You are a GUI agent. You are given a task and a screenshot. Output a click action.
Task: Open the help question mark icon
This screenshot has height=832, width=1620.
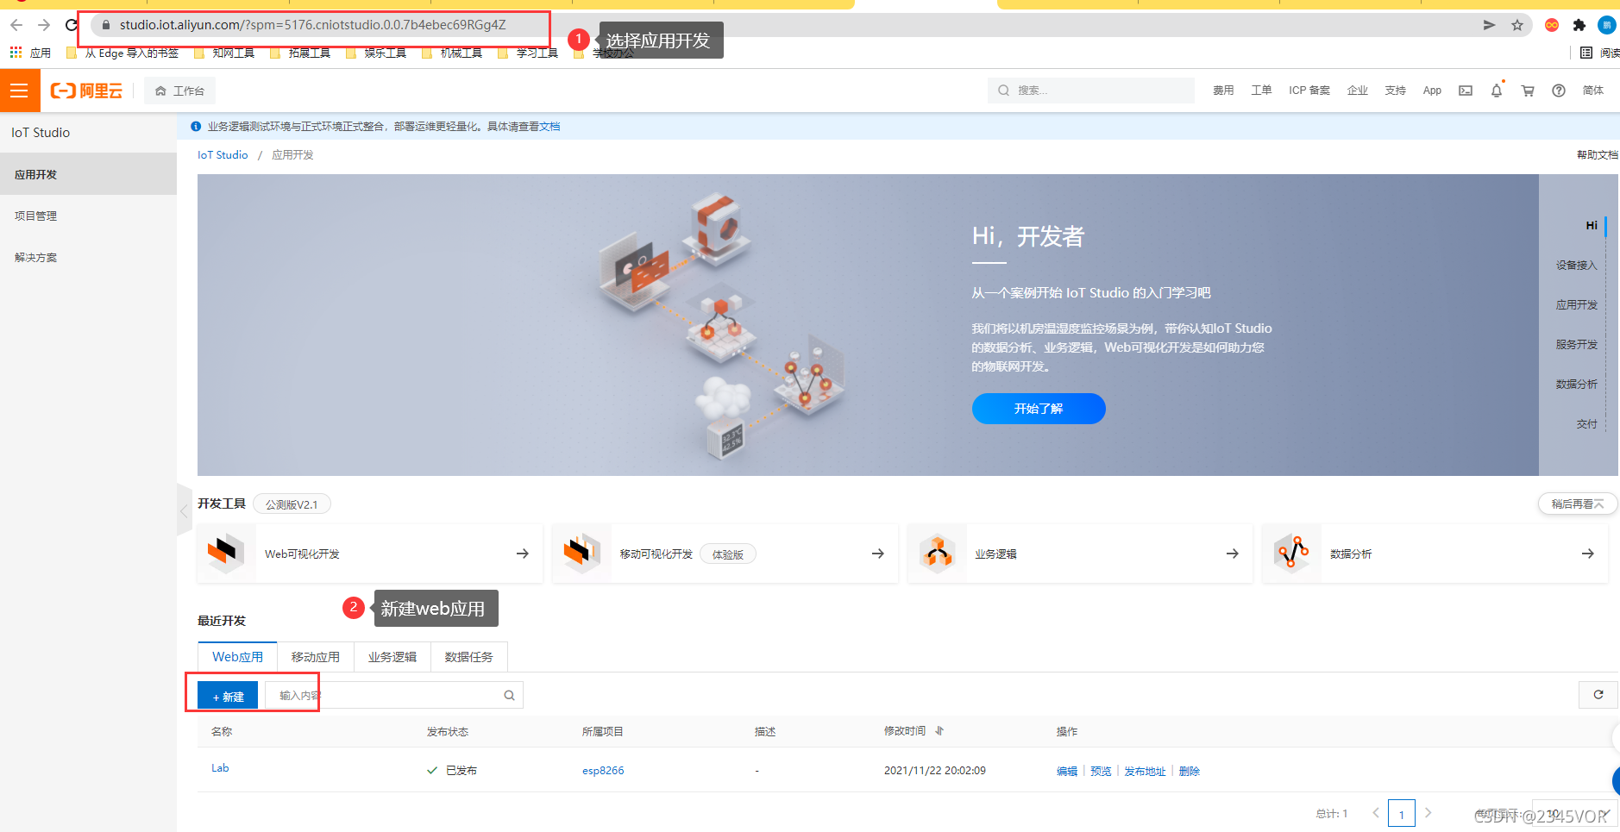(1559, 91)
